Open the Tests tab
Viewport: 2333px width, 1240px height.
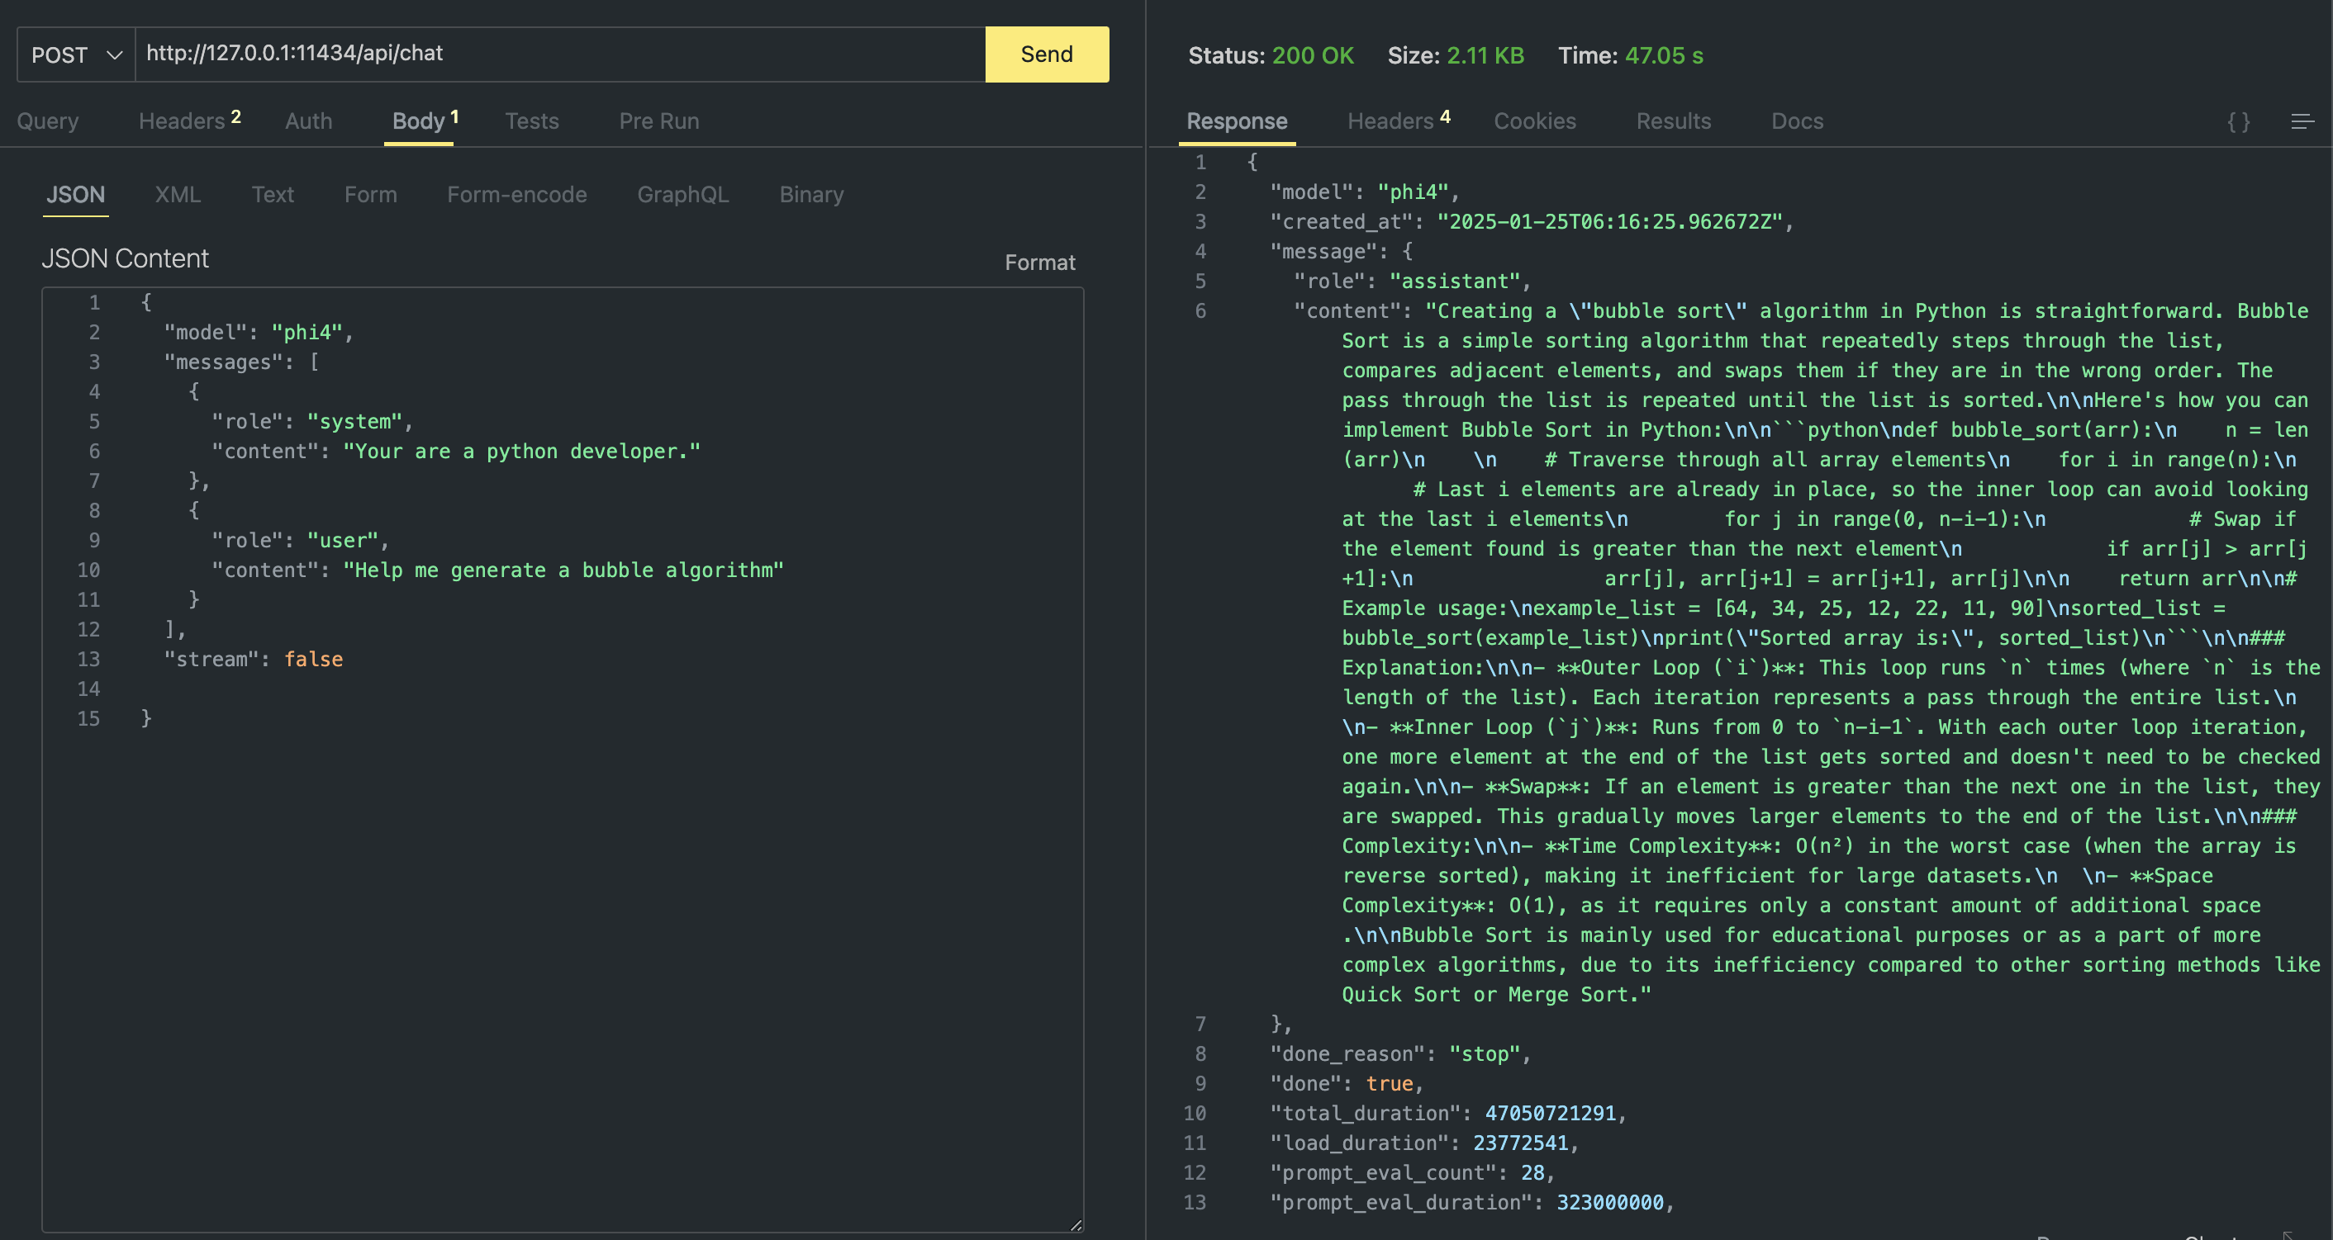[532, 121]
